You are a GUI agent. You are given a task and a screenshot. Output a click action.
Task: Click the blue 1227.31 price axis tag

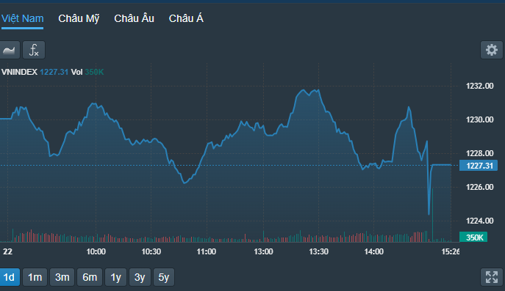click(479, 166)
